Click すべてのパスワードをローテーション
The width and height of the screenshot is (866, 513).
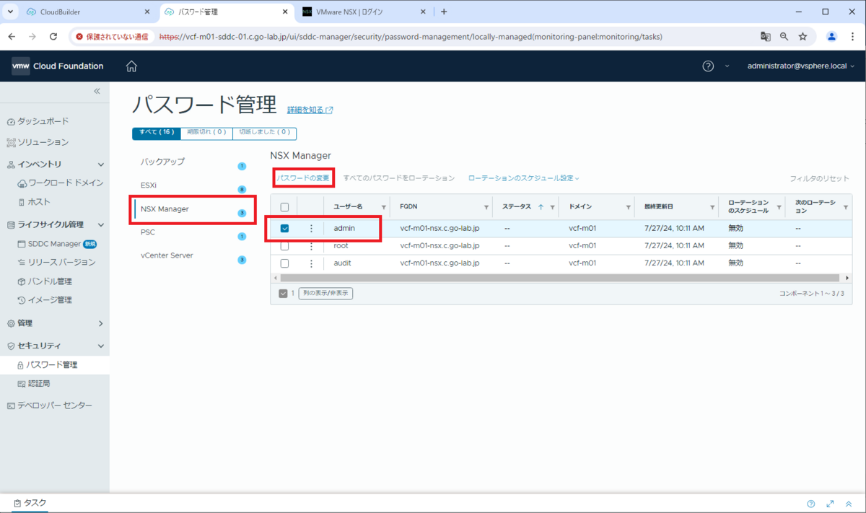tap(399, 178)
